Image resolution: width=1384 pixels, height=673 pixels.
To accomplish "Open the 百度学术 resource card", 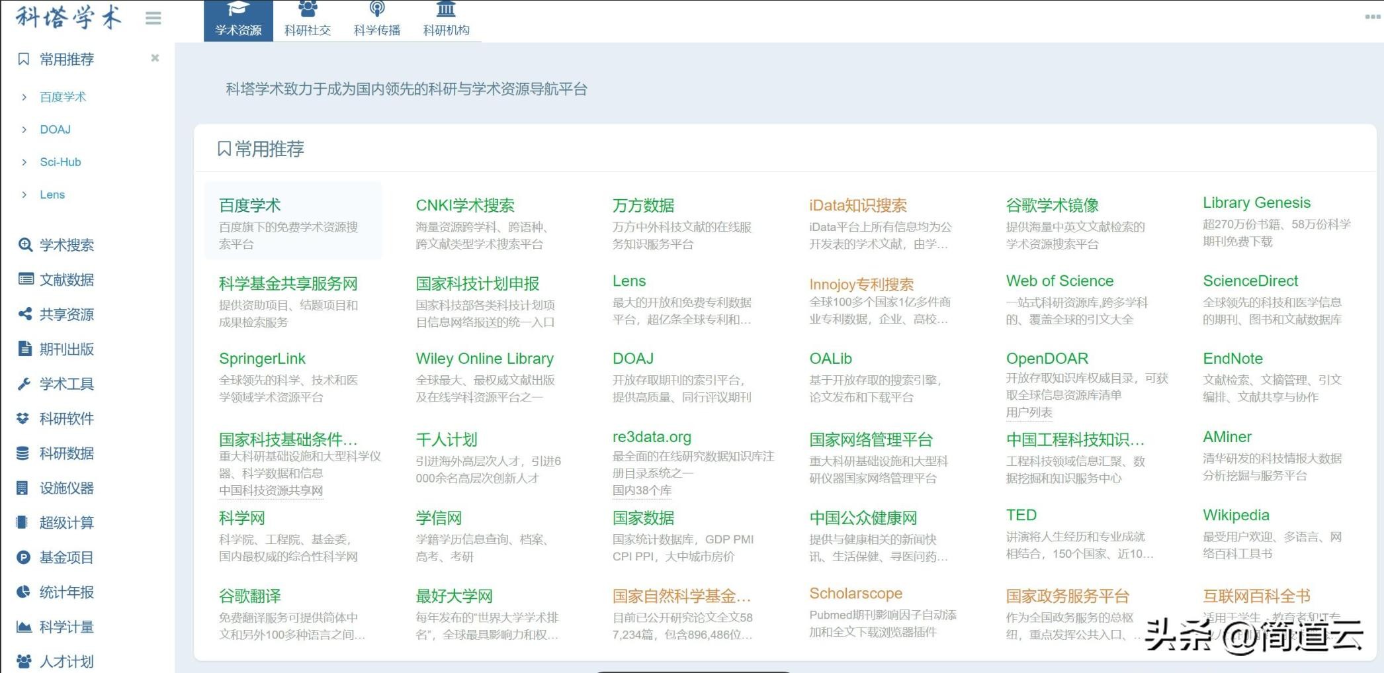I will 293,220.
